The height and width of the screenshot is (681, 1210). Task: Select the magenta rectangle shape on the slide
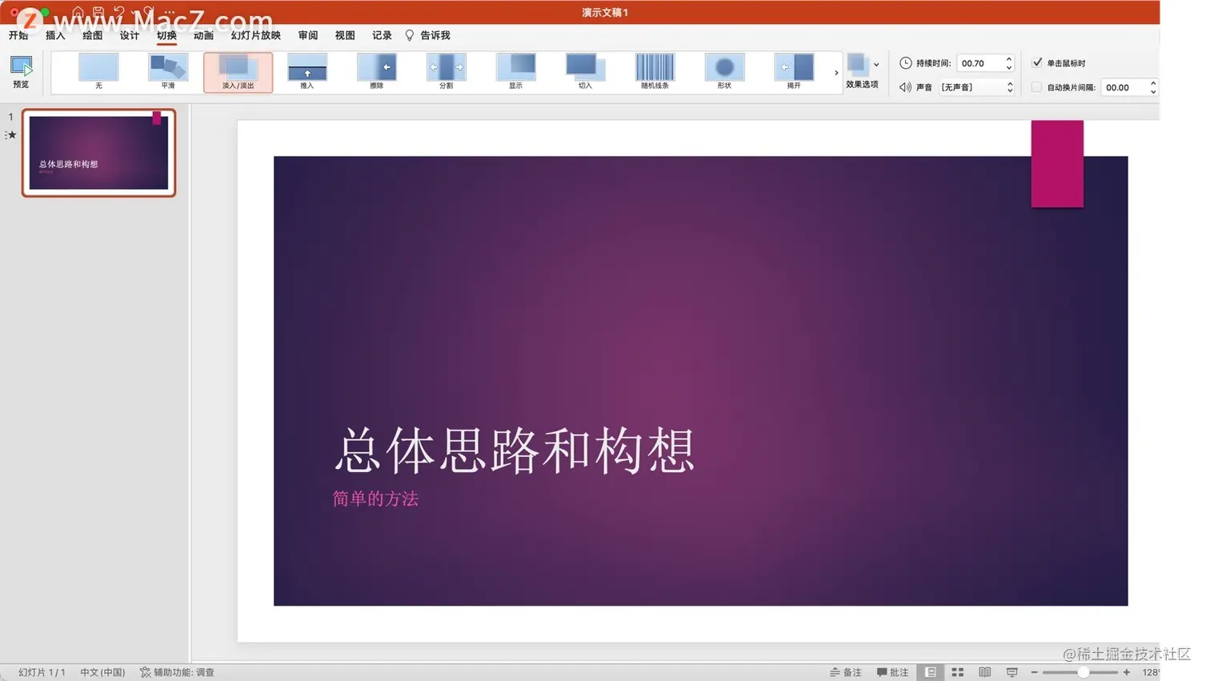pos(1057,164)
